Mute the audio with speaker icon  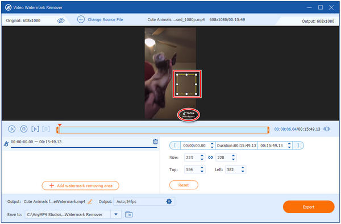[326, 129]
